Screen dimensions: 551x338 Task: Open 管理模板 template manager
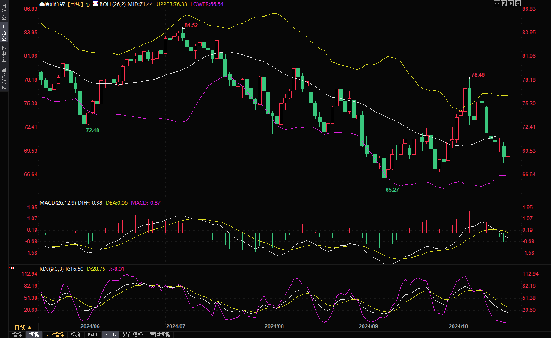click(160, 335)
